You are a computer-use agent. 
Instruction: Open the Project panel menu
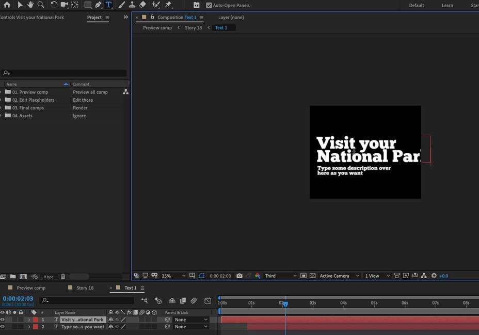(107, 18)
